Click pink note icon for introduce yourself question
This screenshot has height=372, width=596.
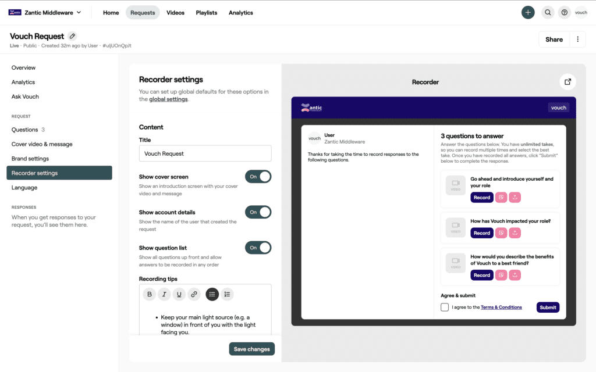point(501,198)
